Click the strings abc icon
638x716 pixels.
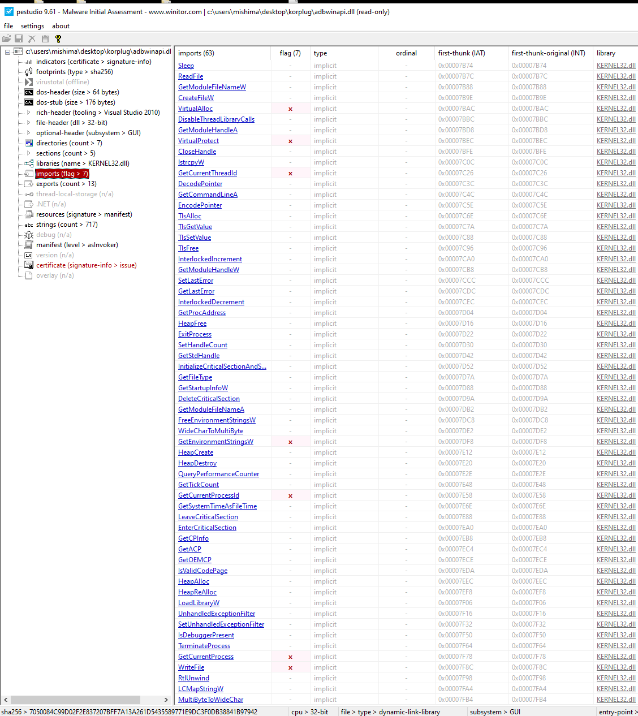point(29,225)
